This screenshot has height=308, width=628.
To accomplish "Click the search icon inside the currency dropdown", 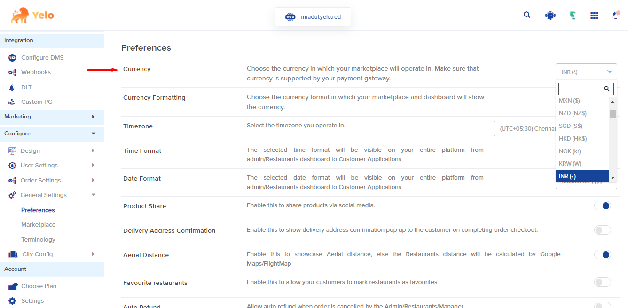I will click(x=606, y=88).
